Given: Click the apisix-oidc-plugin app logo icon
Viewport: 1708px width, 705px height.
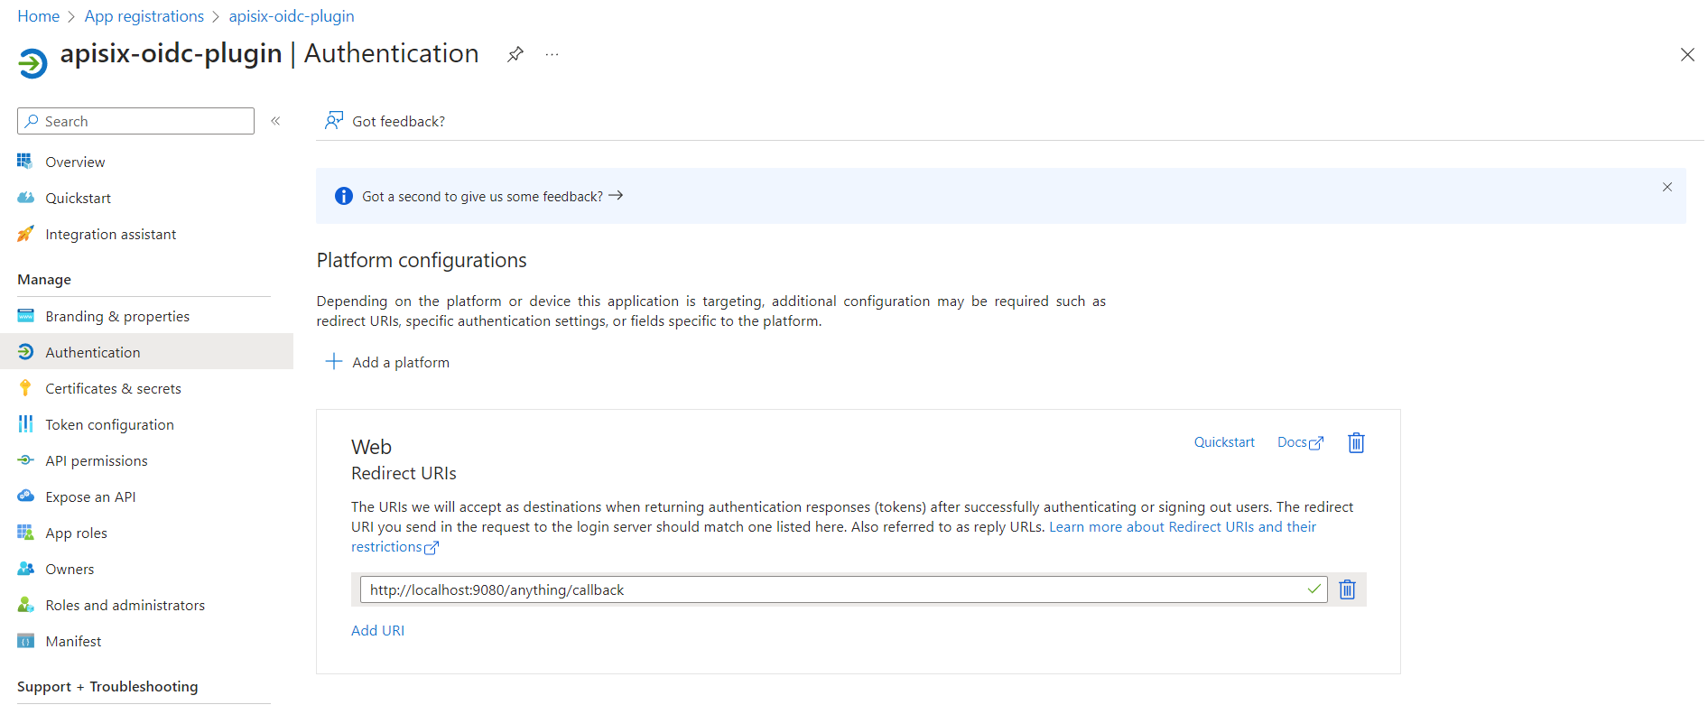Looking at the screenshot, I should [x=32, y=63].
